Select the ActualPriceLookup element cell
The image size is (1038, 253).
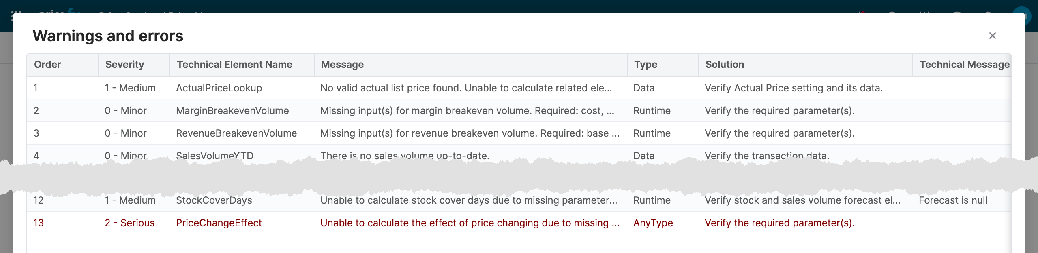click(x=219, y=88)
